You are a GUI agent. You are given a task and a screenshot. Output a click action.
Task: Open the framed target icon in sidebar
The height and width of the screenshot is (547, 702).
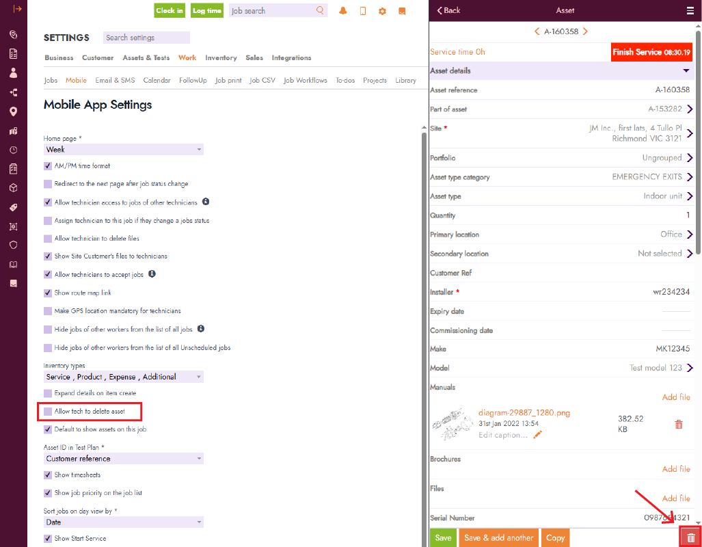click(14, 226)
